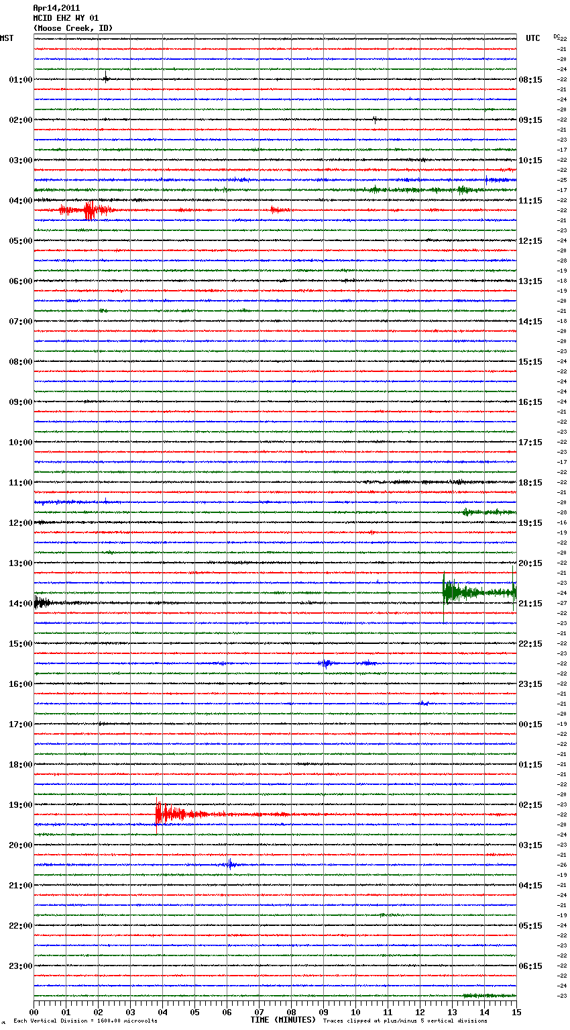The height and width of the screenshot is (1030, 570).
Task: Click the Apr14,2011 date heading
Action: point(56,8)
